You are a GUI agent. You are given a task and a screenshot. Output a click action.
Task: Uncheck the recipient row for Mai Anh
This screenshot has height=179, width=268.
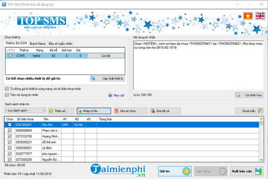coord(9,124)
